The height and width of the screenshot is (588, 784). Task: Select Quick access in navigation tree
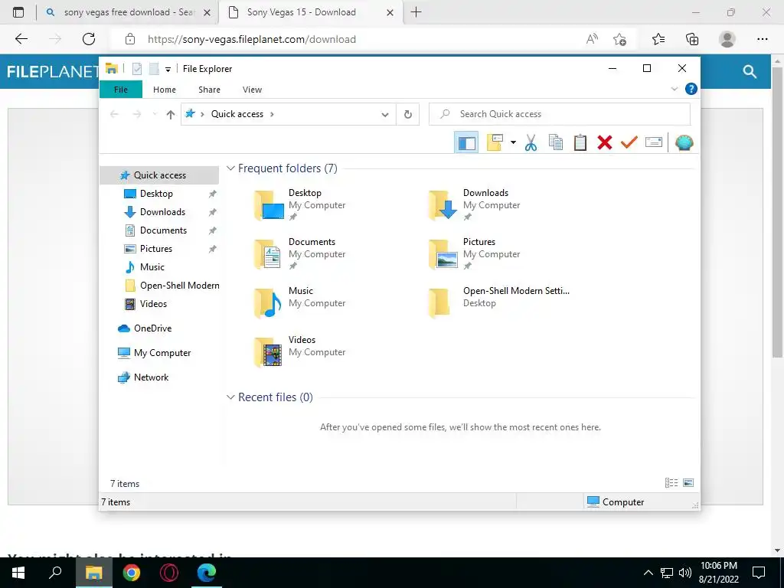(159, 175)
